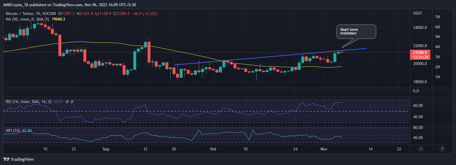Click the 'A' auto-scale button
Viewport: 456px width, 165px height.
(421, 149)
